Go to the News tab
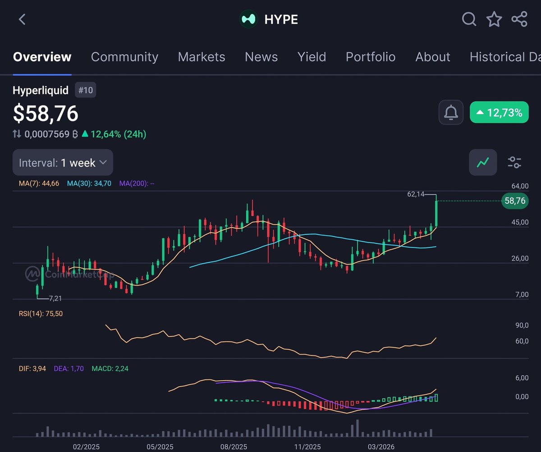This screenshot has width=541, height=452. click(x=261, y=57)
